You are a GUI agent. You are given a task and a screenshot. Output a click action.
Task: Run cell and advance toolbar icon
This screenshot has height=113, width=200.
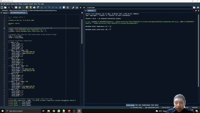tap(31, 8)
